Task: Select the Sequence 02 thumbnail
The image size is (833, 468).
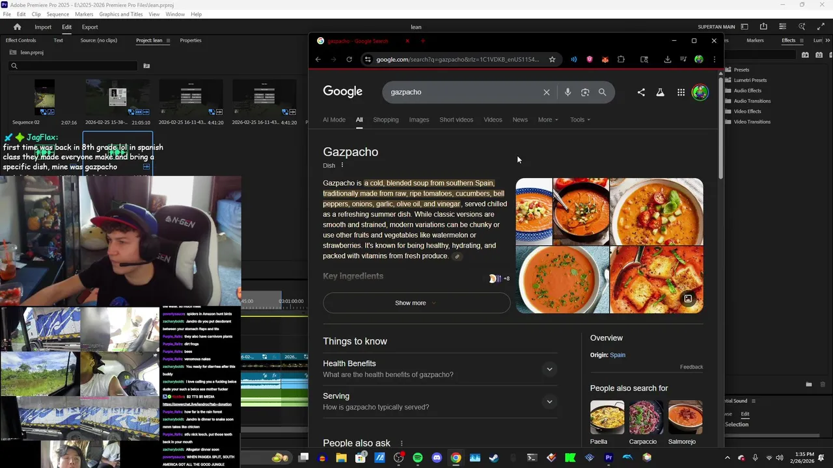Action: tap(44, 97)
